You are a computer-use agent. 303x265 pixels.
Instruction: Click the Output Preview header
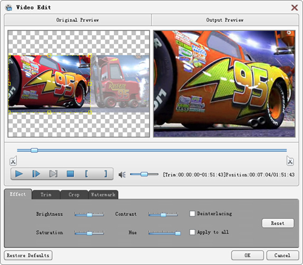coord(225,20)
